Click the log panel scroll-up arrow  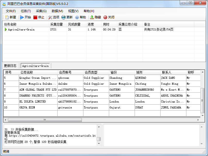click(99, 127)
